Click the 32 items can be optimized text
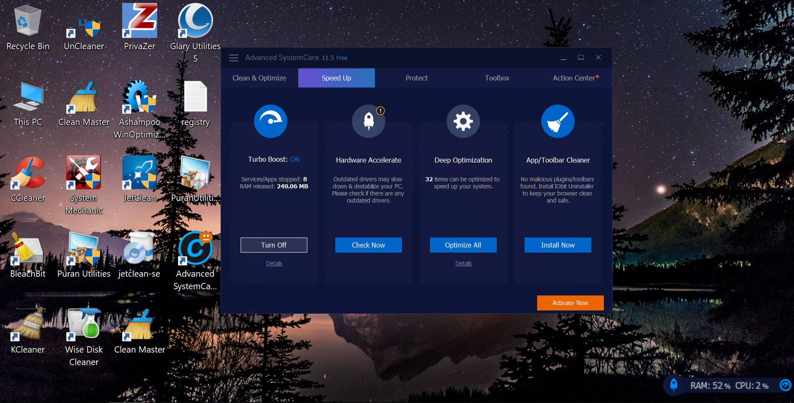The image size is (794, 403). point(463,183)
